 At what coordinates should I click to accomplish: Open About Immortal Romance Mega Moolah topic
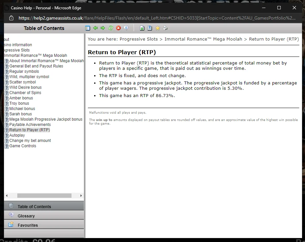(x=47, y=61)
